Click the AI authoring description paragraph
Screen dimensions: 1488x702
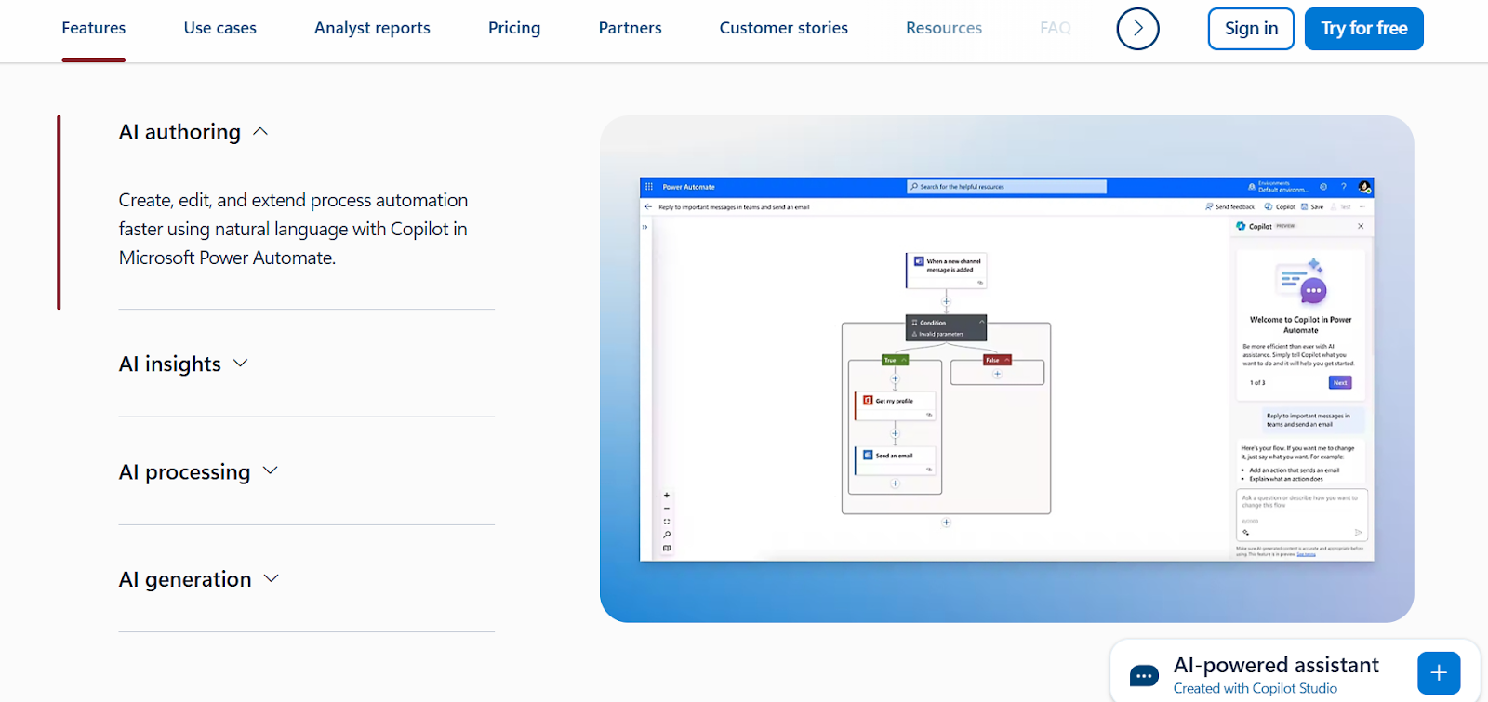pos(294,229)
